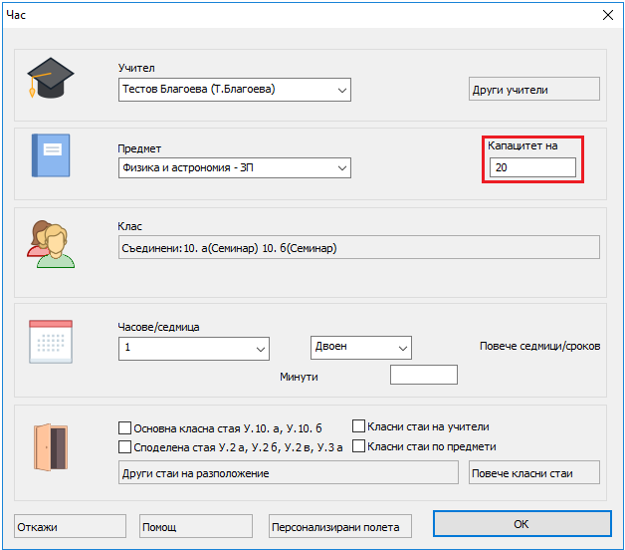Click the two-people class icon

[50, 242]
